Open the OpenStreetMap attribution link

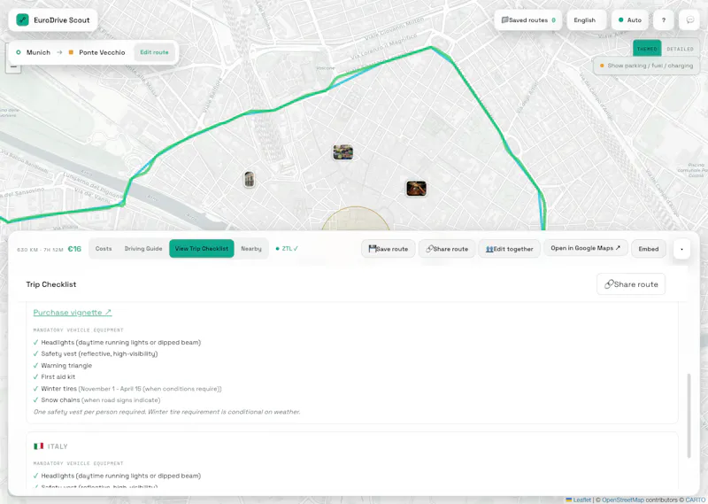point(623,500)
